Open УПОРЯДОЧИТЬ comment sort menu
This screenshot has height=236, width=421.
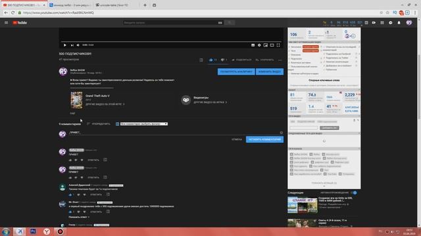[99, 124]
